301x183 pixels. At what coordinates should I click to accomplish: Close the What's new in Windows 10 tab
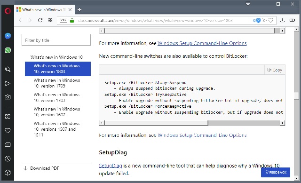tap(70, 9)
